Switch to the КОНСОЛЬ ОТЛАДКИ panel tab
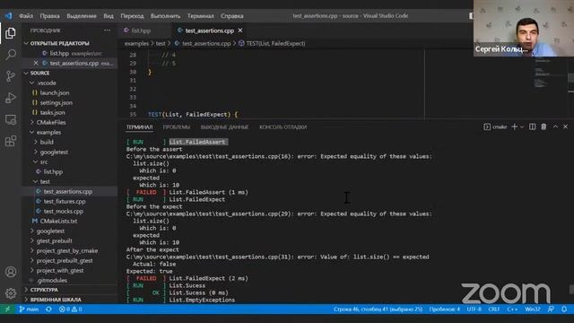The height and width of the screenshot is (323, 574). click(x=283, y=127)
